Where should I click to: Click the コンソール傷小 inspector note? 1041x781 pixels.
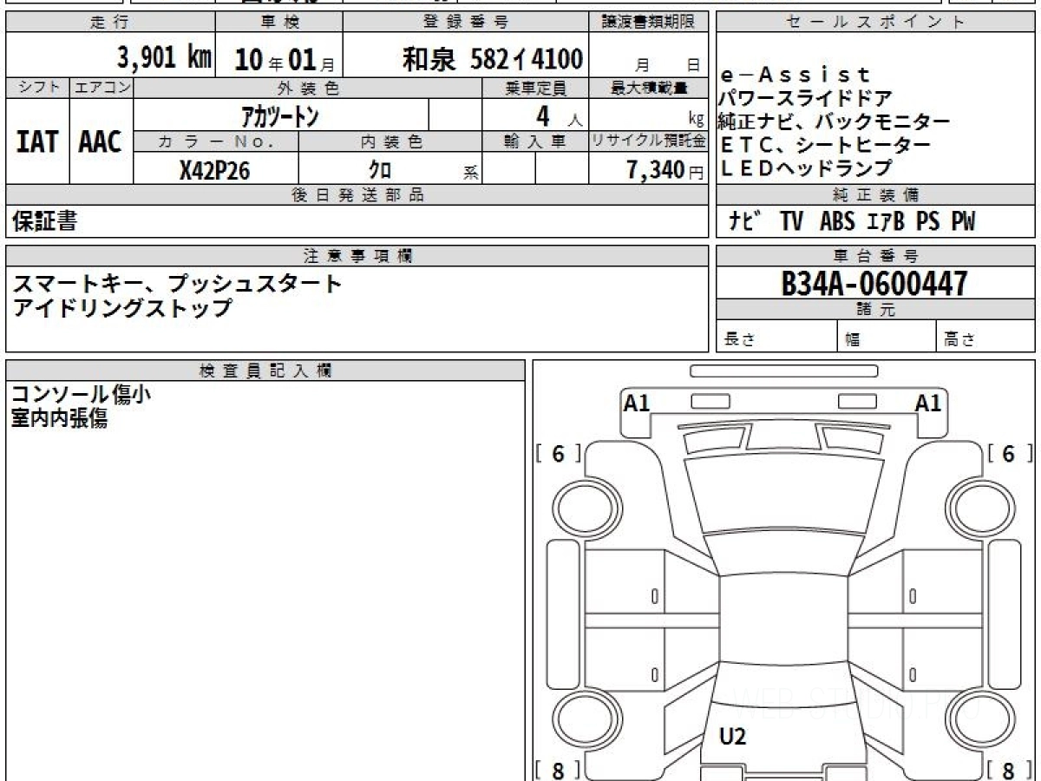coord(81,395)
